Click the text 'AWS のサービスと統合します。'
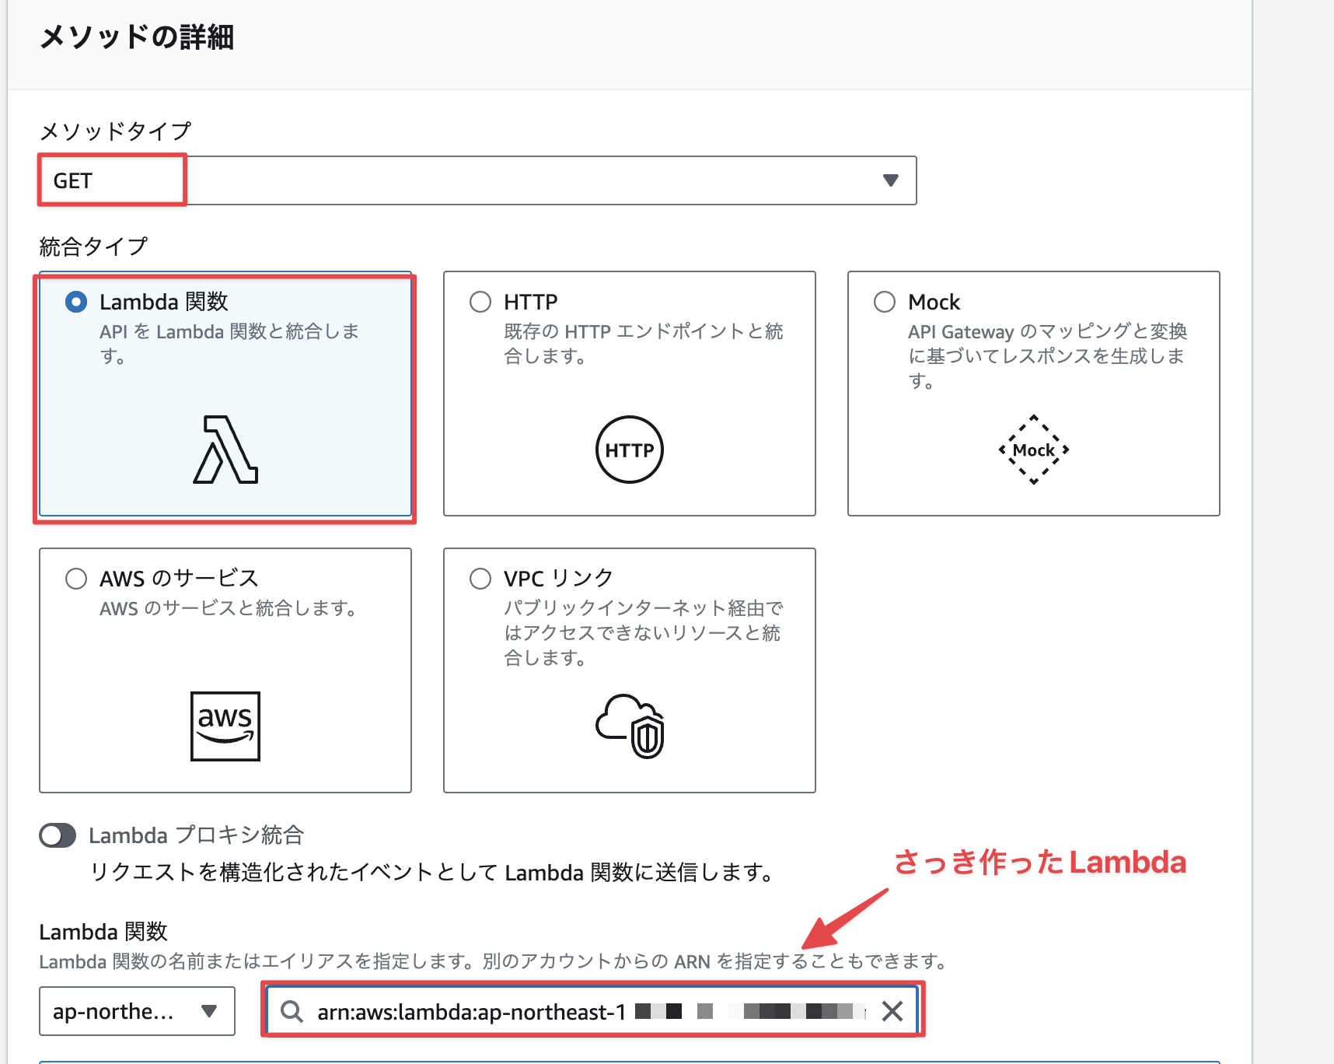 click(229, 608)
